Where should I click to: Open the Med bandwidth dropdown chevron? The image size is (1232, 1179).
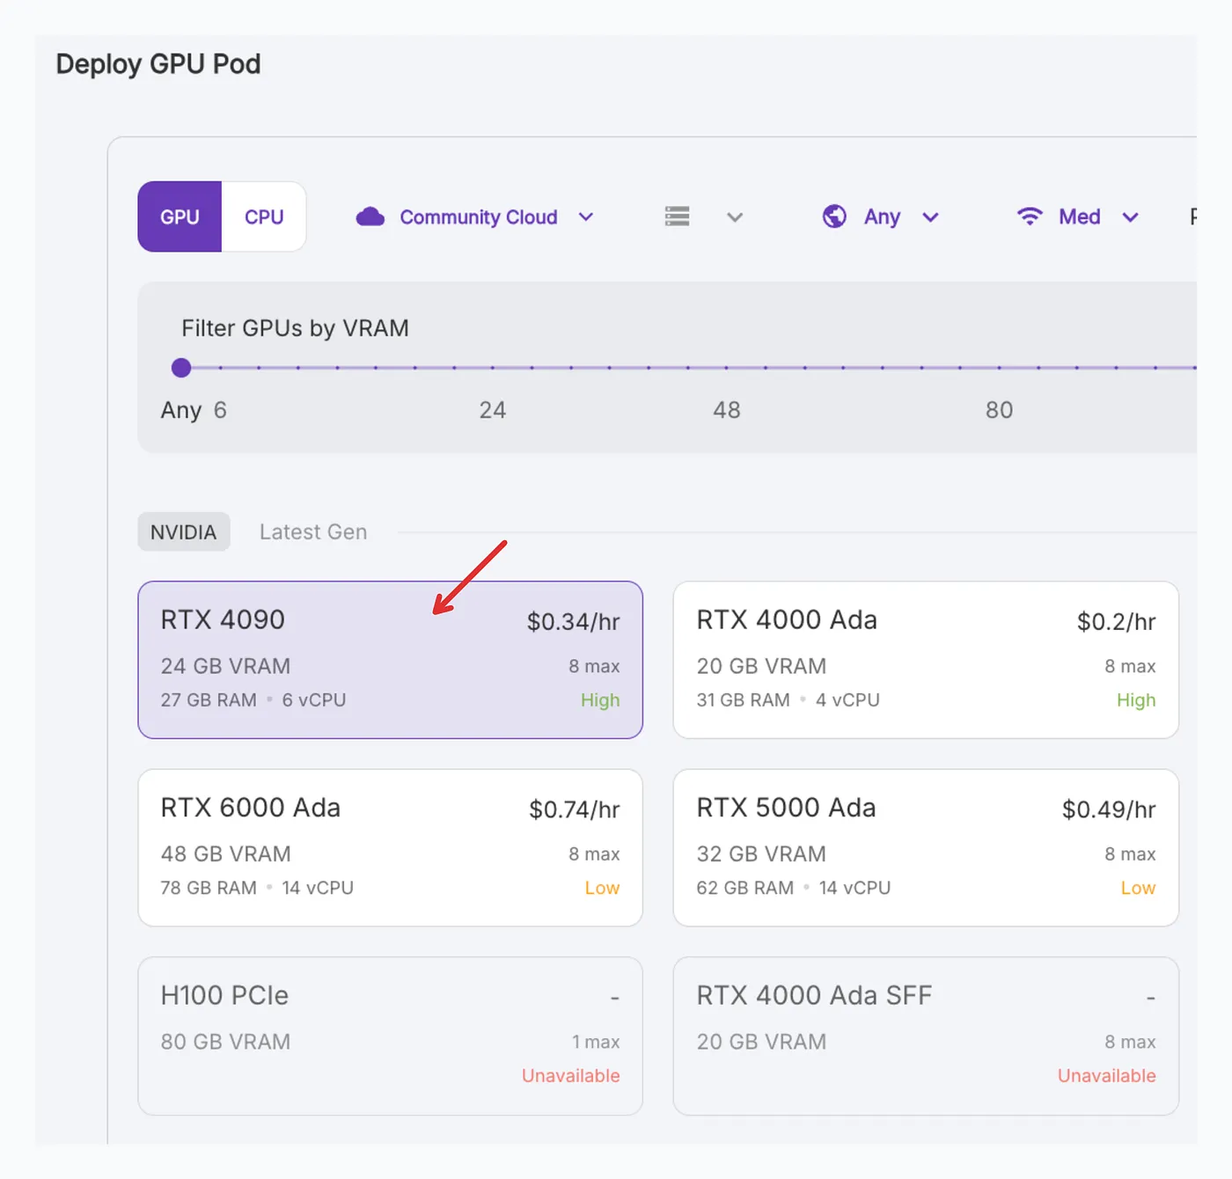(1131, 216)
